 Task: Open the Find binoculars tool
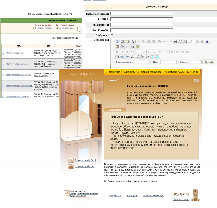tap(175, 42)
